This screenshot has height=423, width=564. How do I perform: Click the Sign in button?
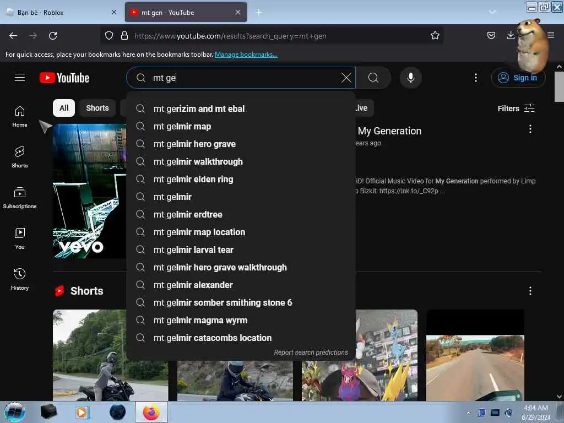tap(518, 78)
